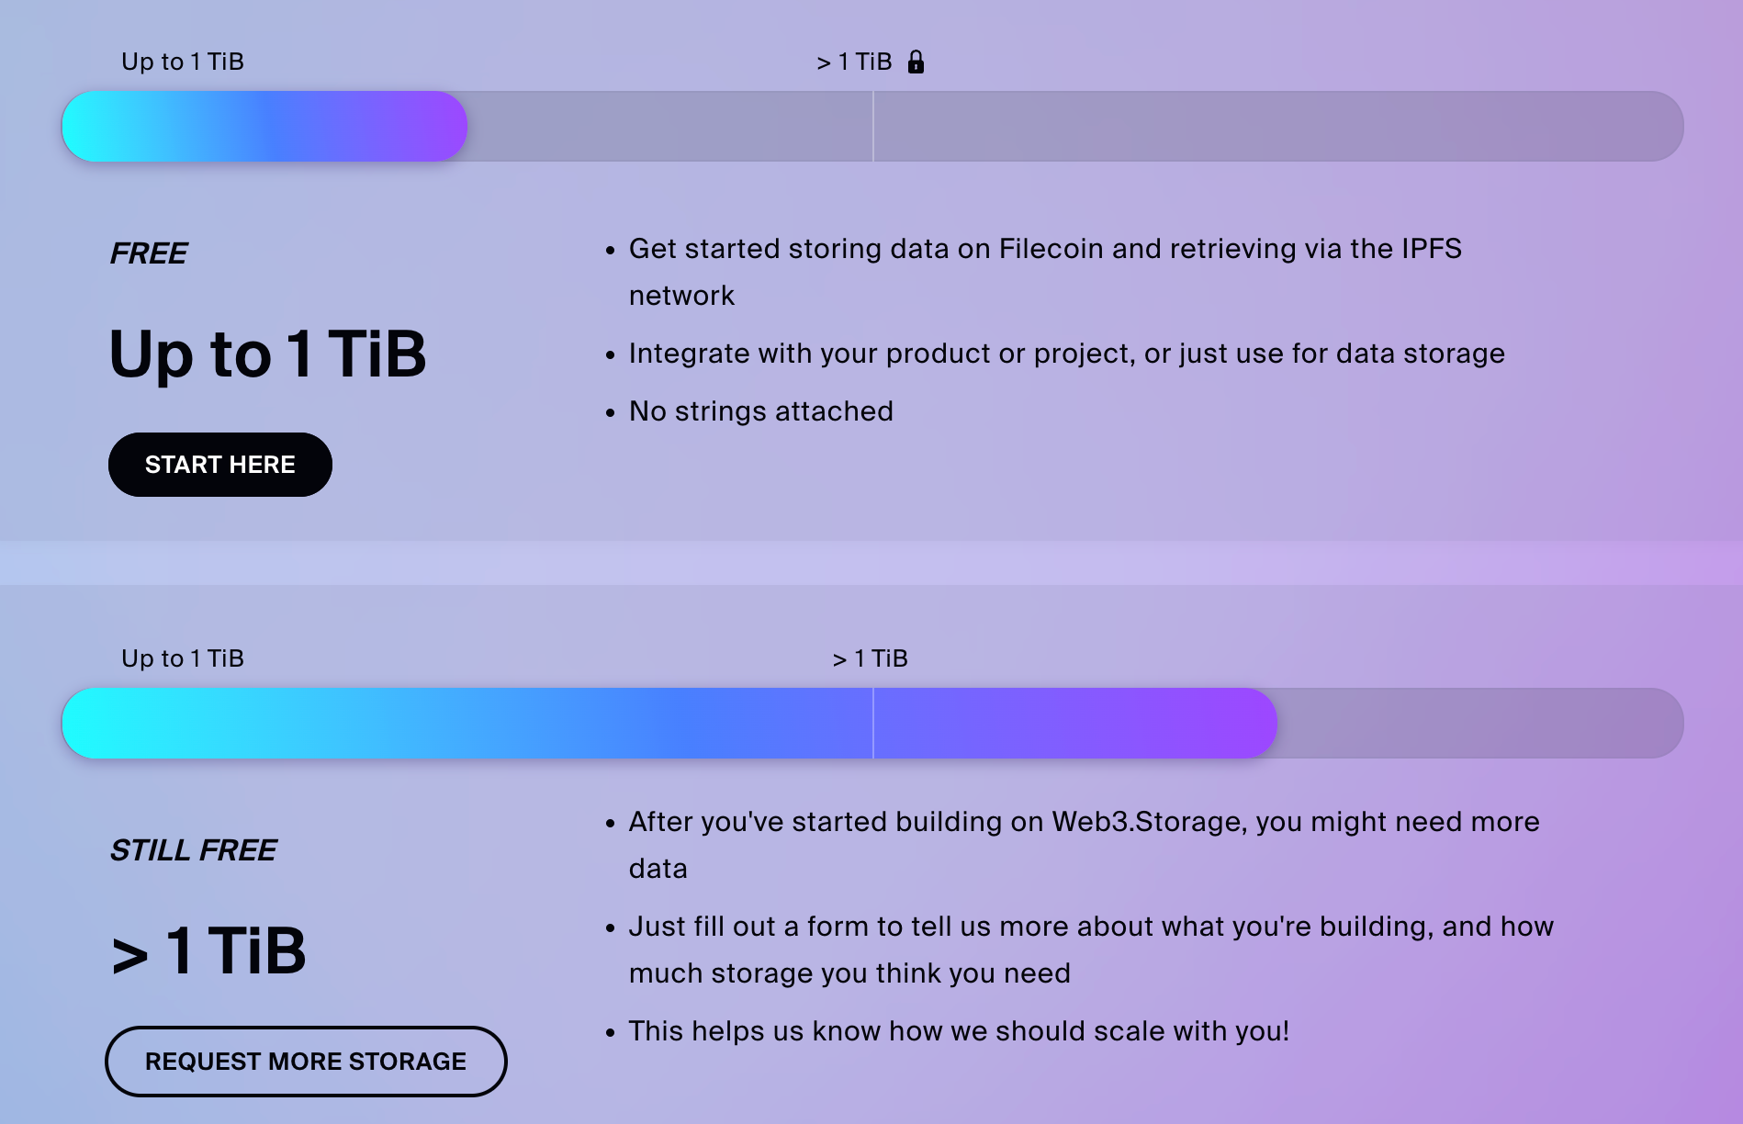Click the gradient-filled part of the second storage bar
Screen dimensions: 1743x1124
pyautogui.click(x=669, y=724)
